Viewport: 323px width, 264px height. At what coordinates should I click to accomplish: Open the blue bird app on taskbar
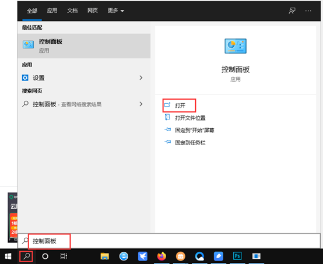(x=142, y=256)
